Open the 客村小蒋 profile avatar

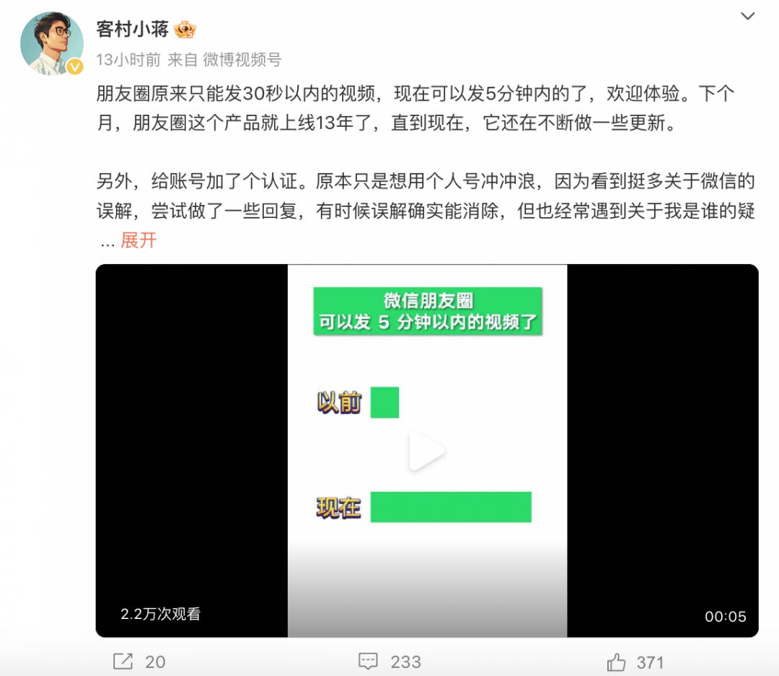pos(52,44)
